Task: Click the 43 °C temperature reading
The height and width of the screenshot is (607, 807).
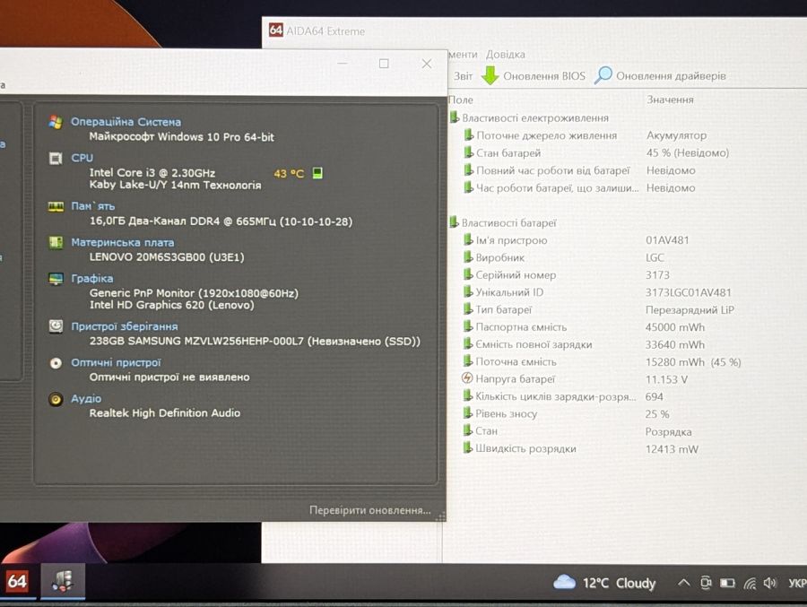Action: (x=289, y=174)
